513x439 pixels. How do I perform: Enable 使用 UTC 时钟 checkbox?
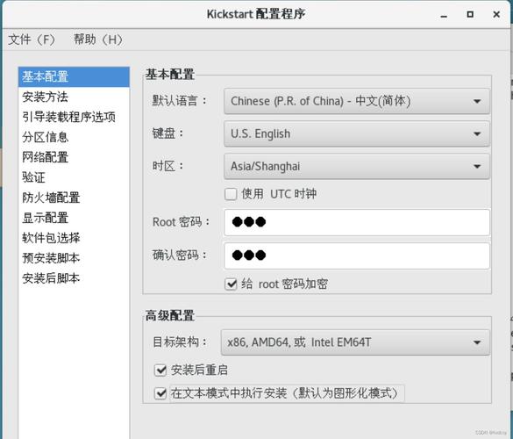(231, 194)
